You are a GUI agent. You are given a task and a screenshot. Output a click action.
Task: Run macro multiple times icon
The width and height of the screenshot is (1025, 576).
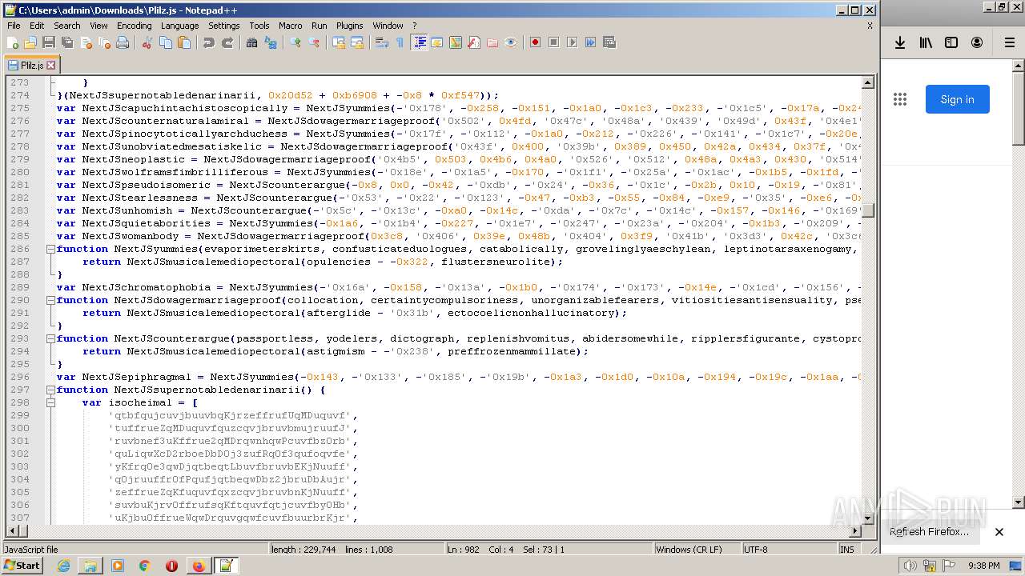[590, 42]
